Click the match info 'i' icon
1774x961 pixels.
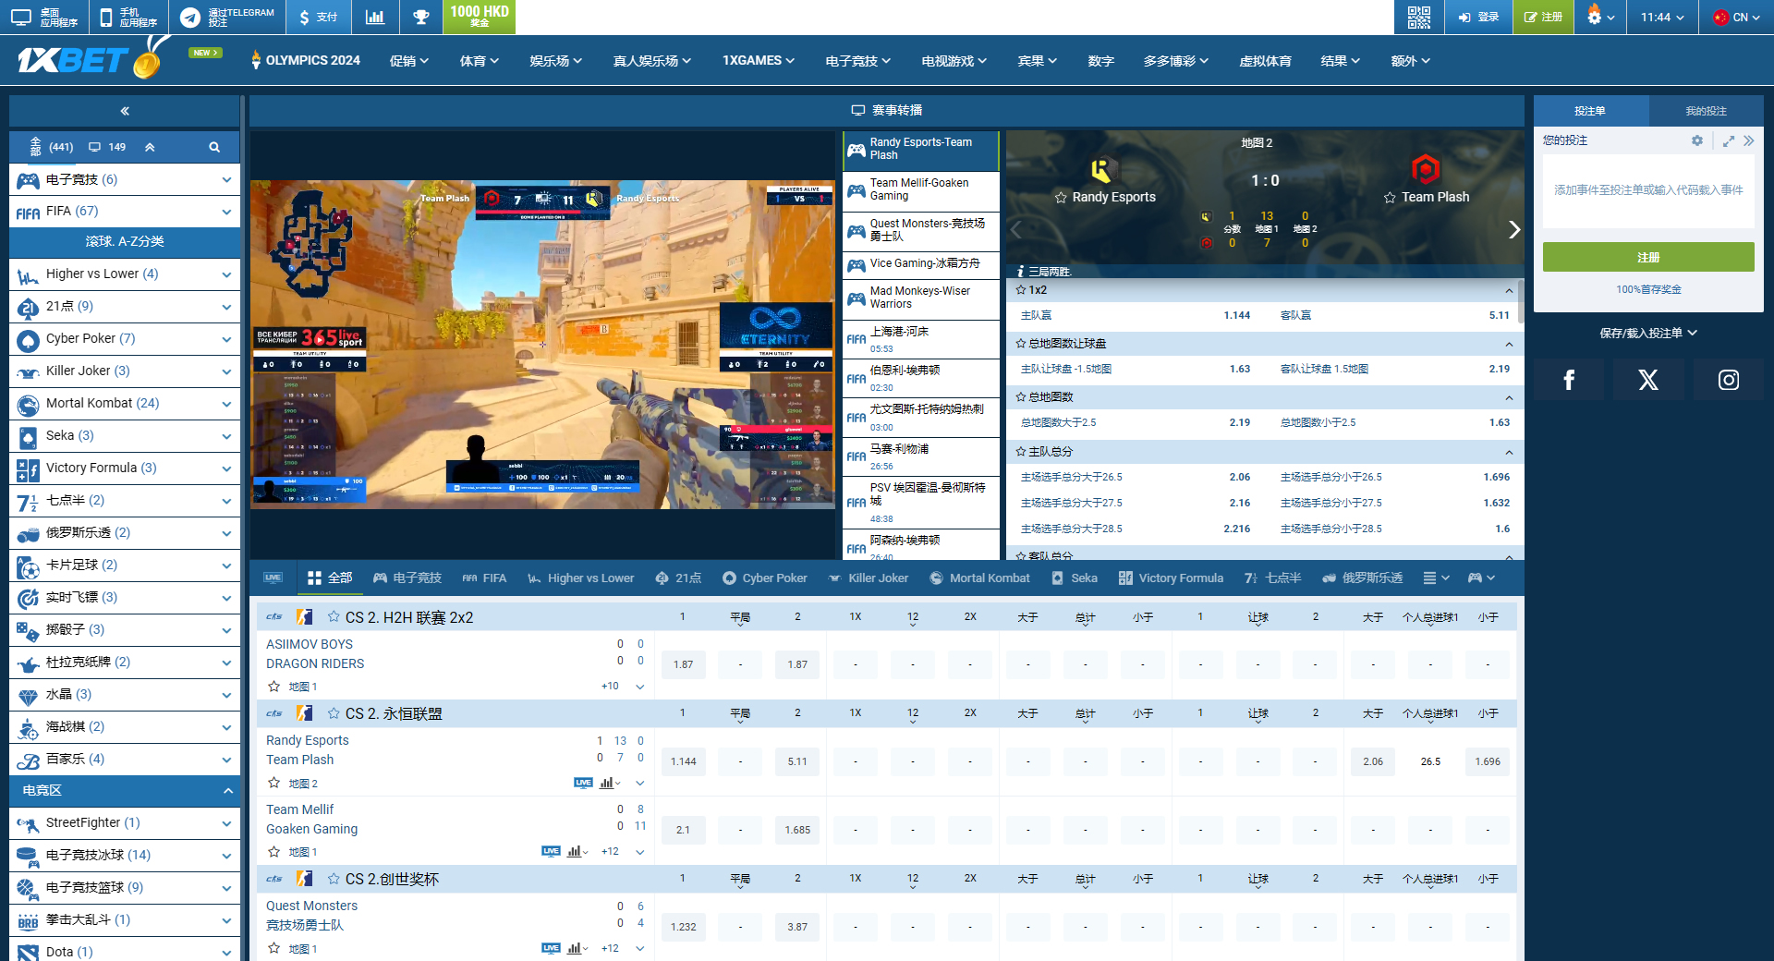click(x=1020, y=272)
